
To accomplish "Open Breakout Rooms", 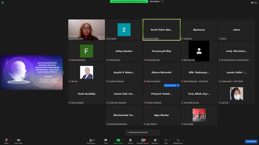I will [143, 141].
